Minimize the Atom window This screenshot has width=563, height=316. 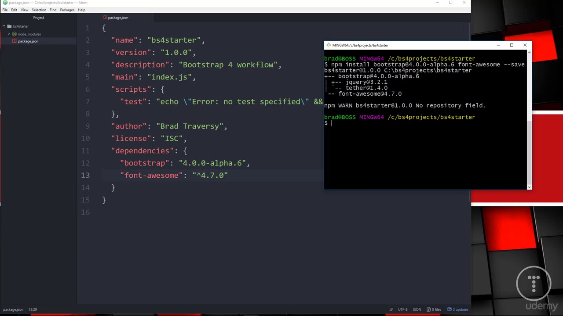(x=437, y=3)
